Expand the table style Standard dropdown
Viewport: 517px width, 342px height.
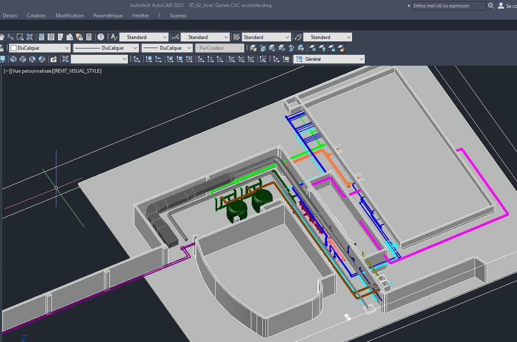287,37
